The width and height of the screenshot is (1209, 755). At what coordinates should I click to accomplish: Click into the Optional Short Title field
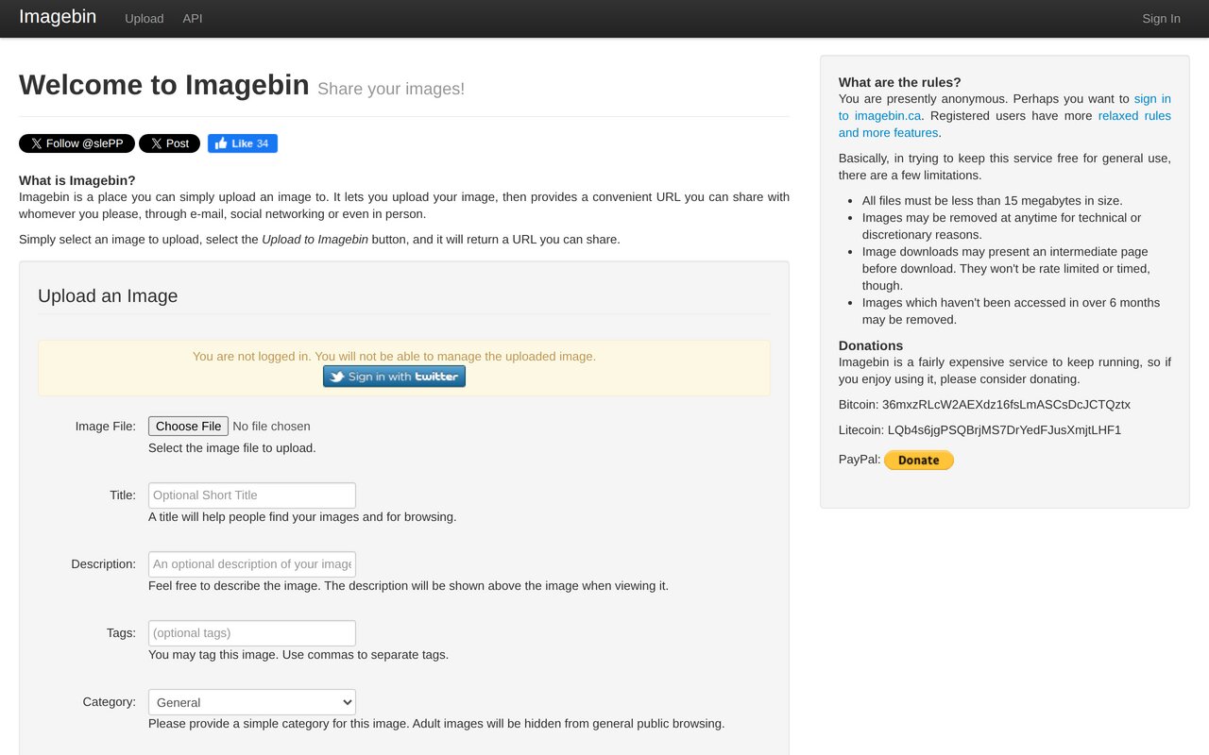251,495
